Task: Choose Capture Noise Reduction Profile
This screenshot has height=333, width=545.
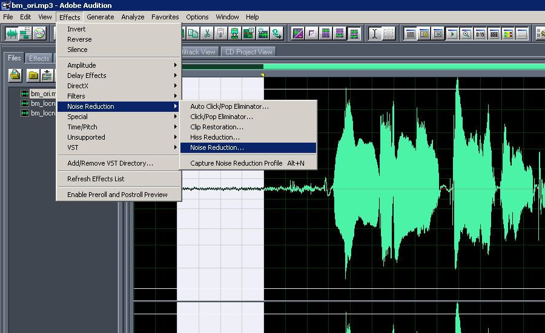Action: [x=248, y=163]
